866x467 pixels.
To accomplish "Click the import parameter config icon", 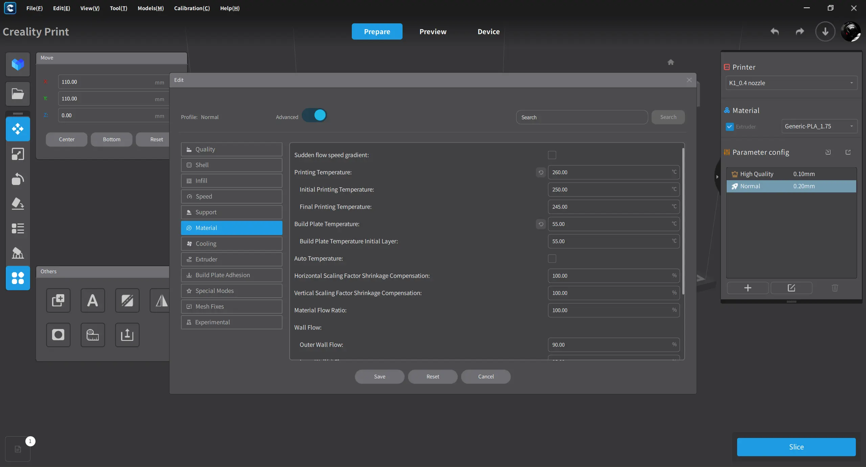I will pyautogui.click(x=828, y=152).
